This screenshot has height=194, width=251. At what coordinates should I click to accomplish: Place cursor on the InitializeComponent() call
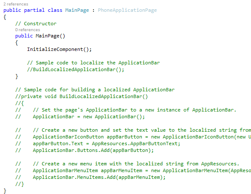[59, 49]
